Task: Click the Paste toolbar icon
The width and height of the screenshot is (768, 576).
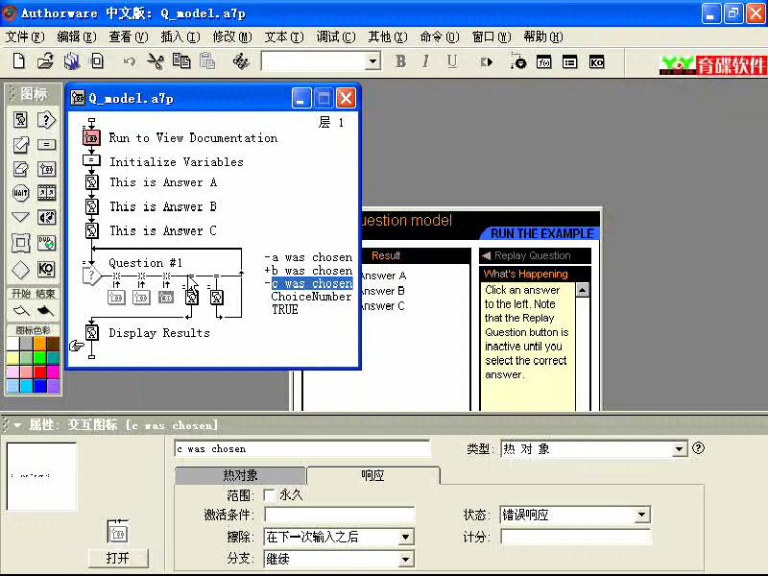Action: point(207,61)
